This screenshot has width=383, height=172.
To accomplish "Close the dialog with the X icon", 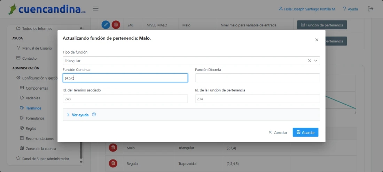I will point(316,40).
